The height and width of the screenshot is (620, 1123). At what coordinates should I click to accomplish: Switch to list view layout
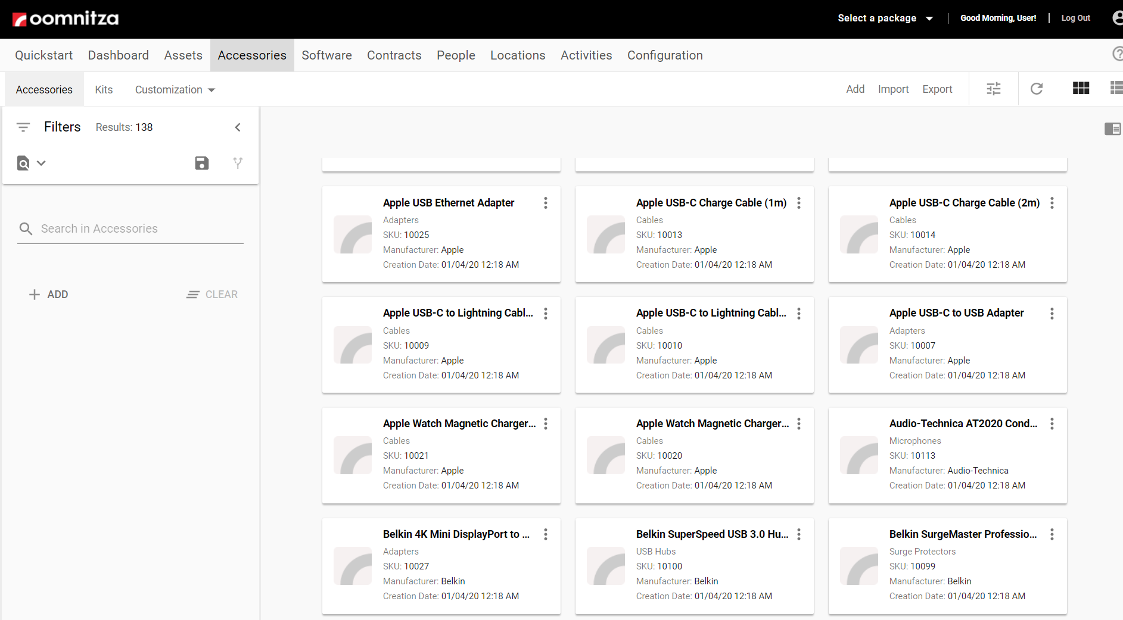pos(1116,89)
